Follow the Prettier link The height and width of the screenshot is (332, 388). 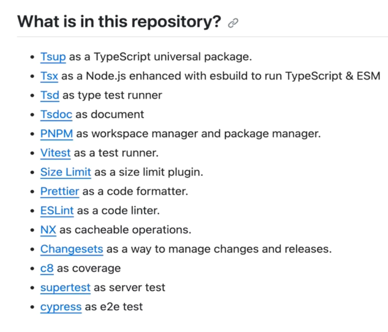[x=60, y=191]
